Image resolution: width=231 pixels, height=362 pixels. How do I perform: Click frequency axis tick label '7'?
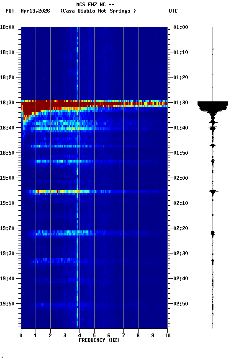click(x=123, y=336)
